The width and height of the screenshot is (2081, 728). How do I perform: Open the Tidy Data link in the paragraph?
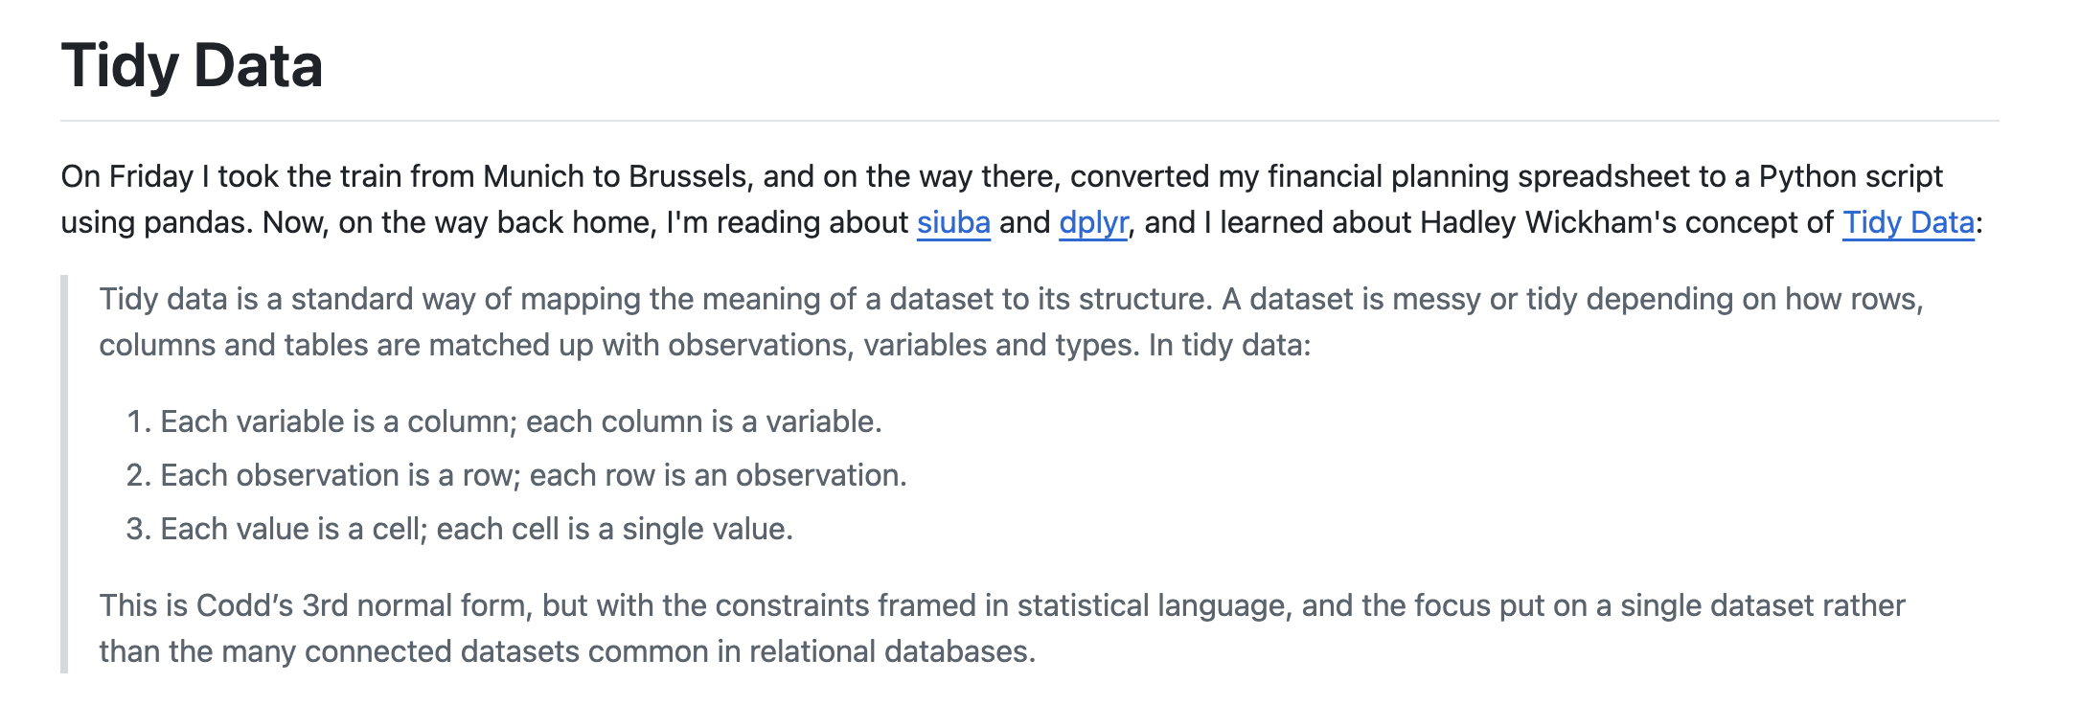tap(1908, 222)
